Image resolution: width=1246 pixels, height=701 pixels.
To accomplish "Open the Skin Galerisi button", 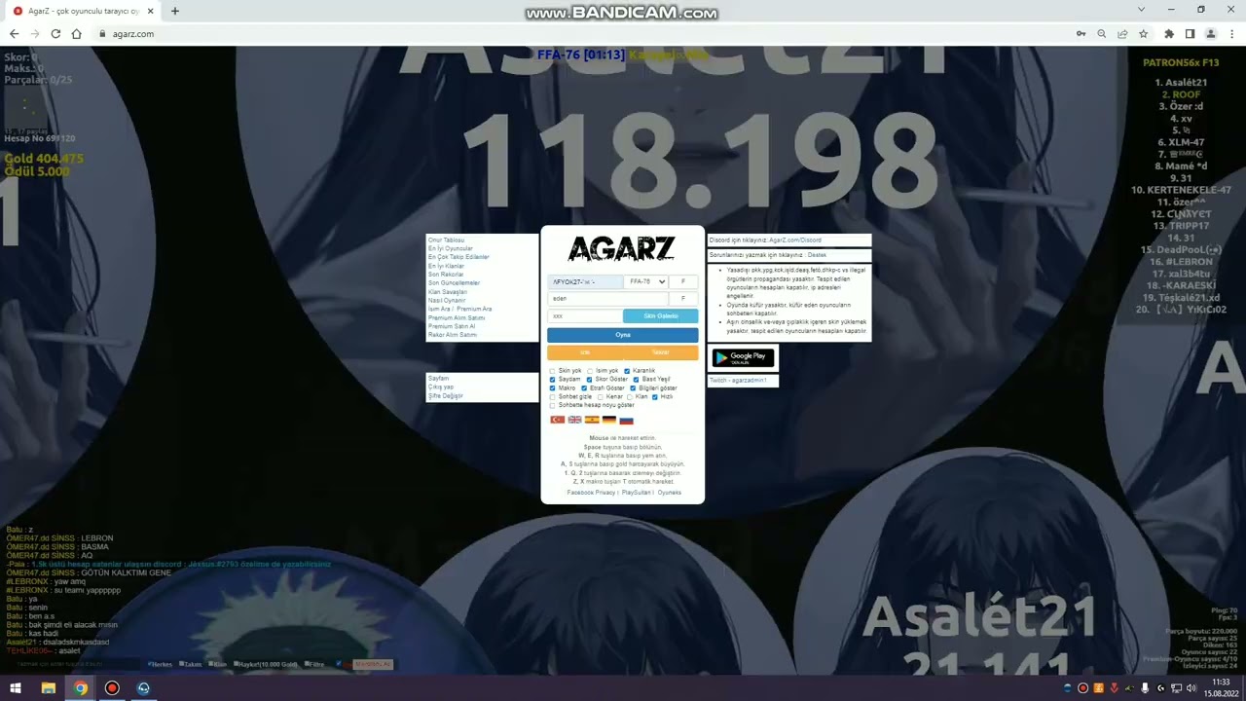I will pos(661,316).
